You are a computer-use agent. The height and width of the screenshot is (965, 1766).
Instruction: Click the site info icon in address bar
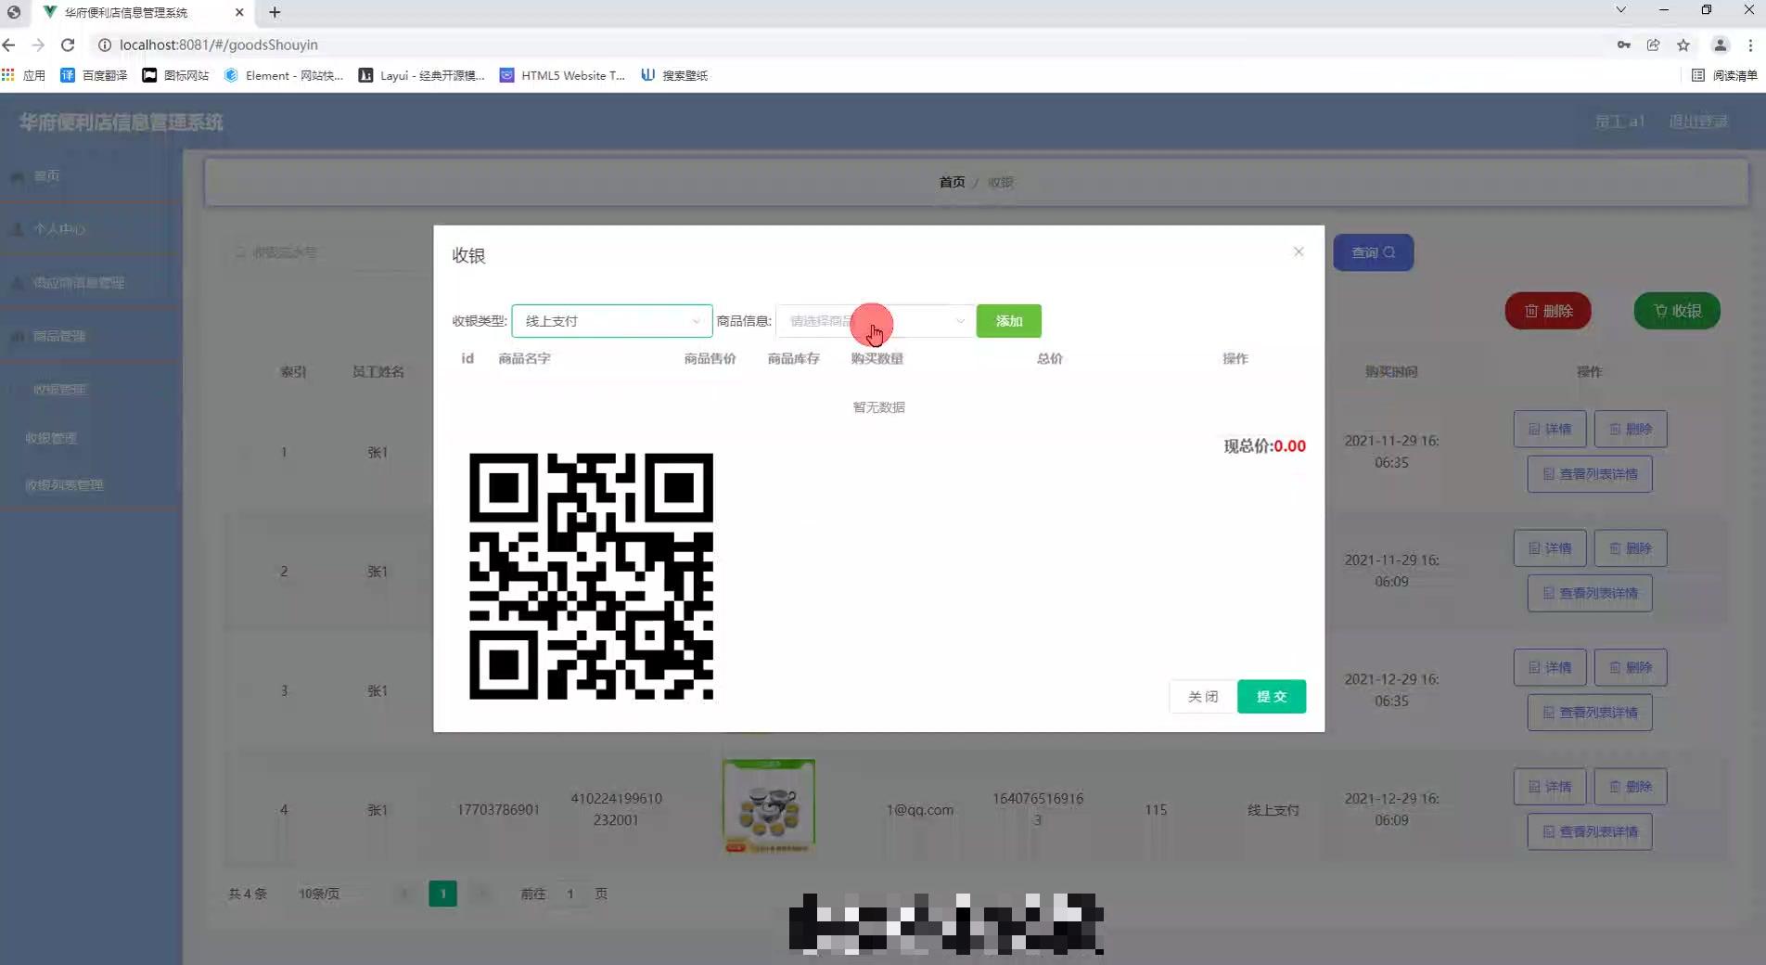105,45
